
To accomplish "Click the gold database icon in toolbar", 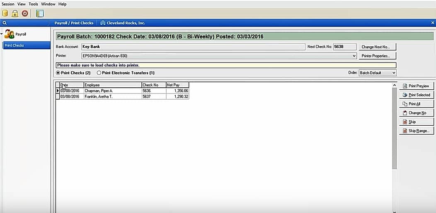I will pos(5,13).
